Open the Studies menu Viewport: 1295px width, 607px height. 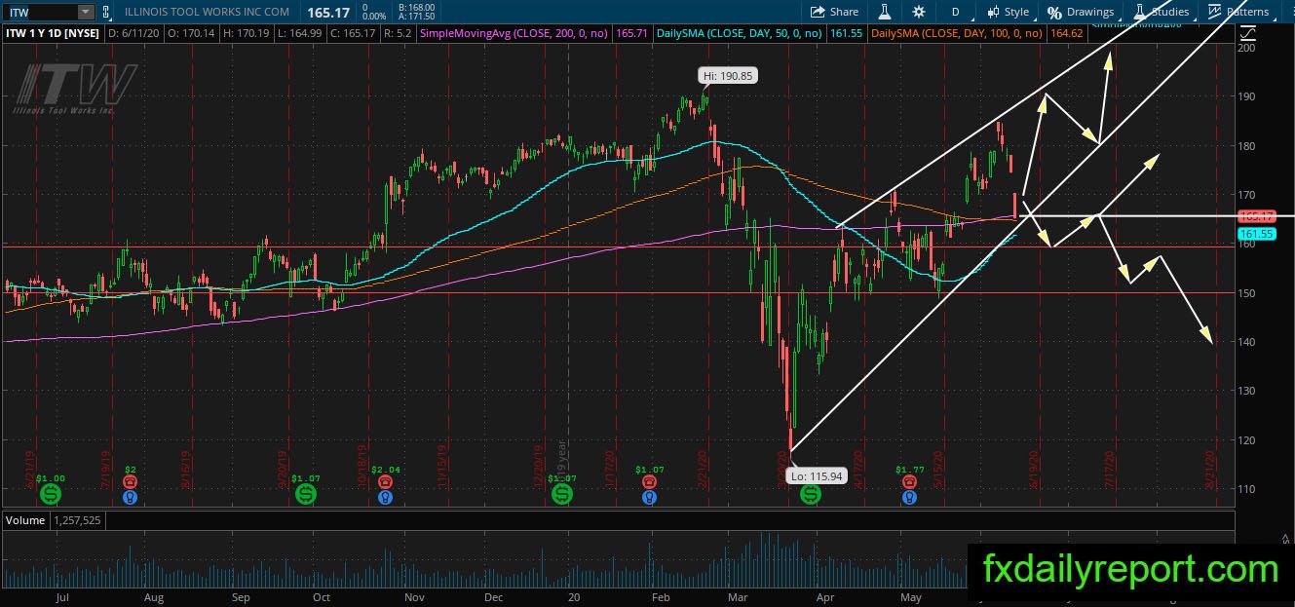point(1162,12)
